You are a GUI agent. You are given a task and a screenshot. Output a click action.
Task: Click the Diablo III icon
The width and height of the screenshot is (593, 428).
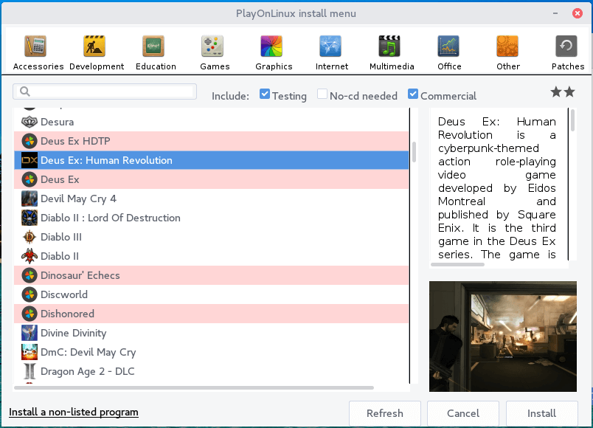(x=30, y=237)
